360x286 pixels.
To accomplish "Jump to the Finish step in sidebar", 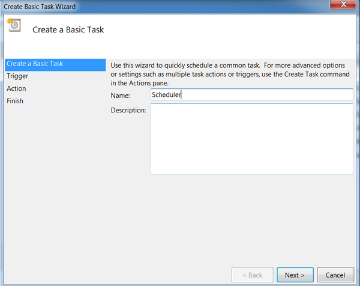I will tap(15, 101).
